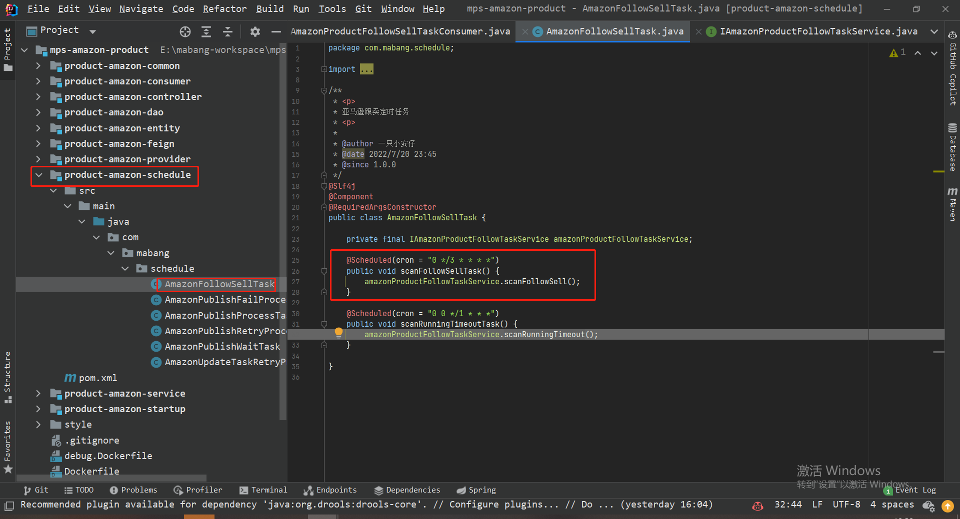
Task: Toggle fold on the Javadoc comment
Action: (324, 91)
